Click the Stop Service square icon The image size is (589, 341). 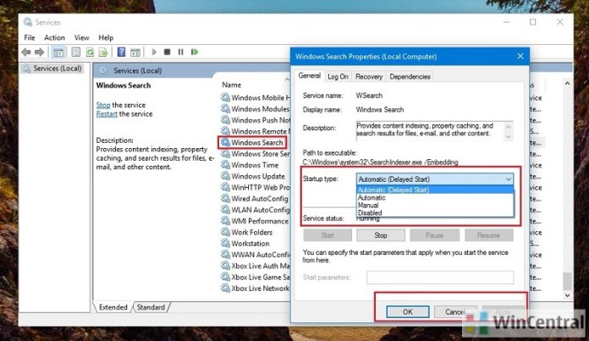(168, 52)
